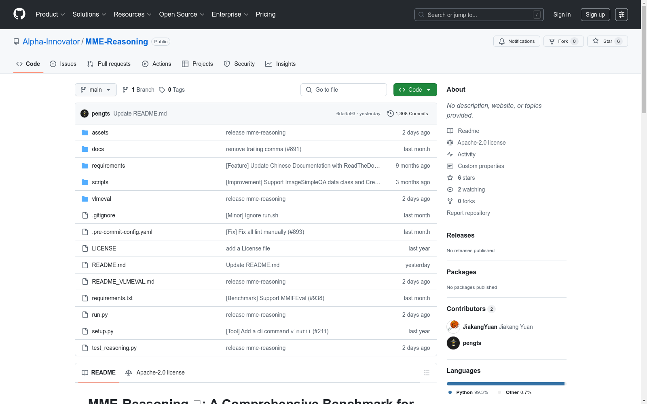Switch to the Actions tab
647x404 pixels.
coord(156,64)
